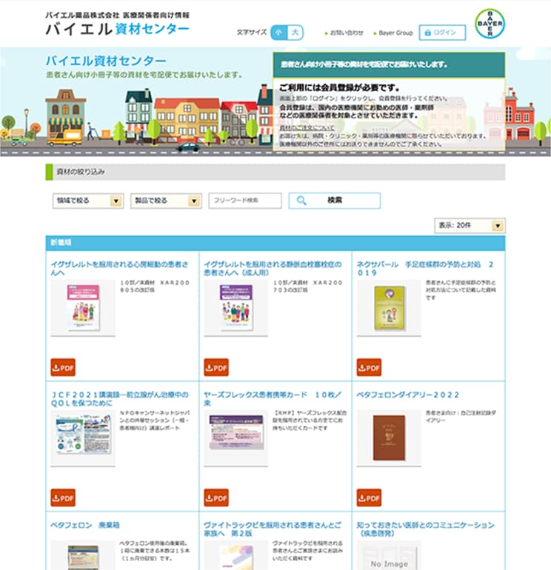Open イグザレルト 静脈血栓塞栓症 title link

tap(273, 268)
